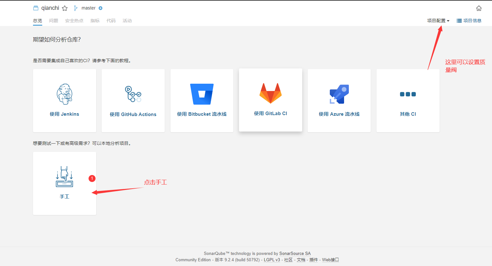Click the 期望如何分析仓库? heading
This screenshot has width=492, height=266.
click(57, 40)
